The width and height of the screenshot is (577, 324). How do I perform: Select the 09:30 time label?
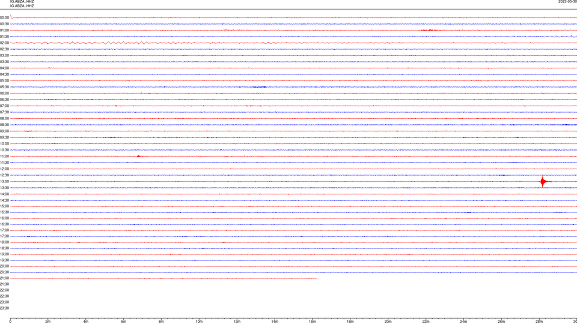tap(4, 137)
